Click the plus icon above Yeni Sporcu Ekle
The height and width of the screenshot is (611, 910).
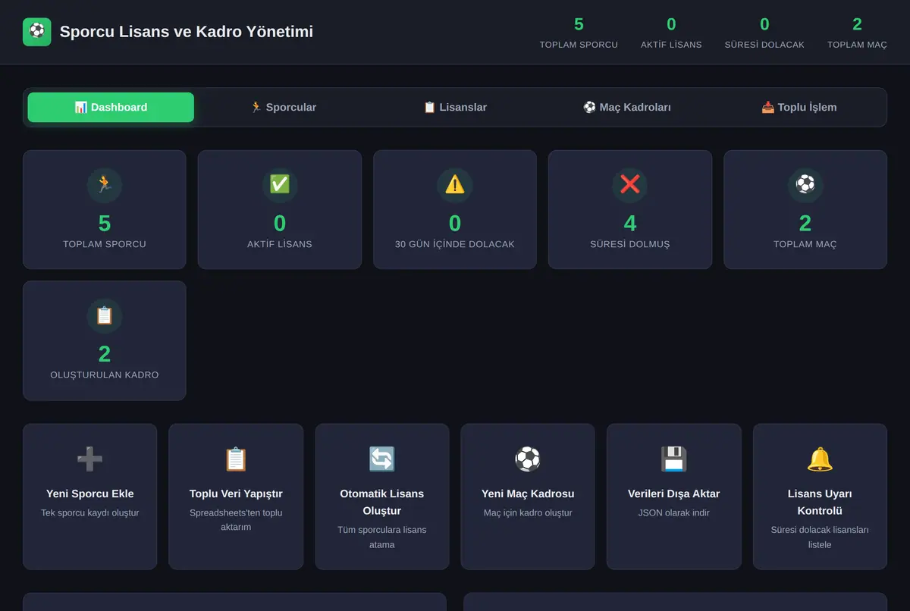click(90, 459)
